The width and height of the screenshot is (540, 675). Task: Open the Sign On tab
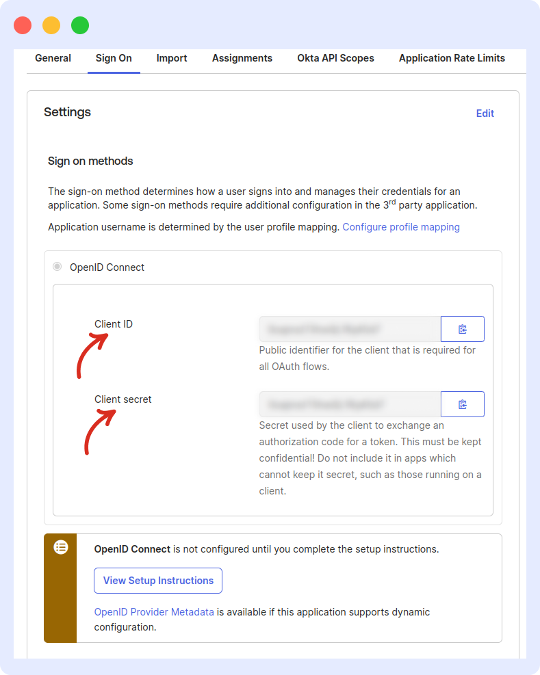tap(113, 58)
